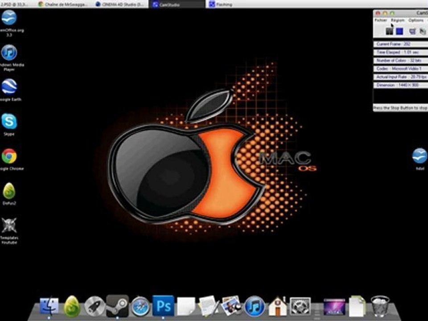The width and height of the screenshot is (428, 321).
Task: Click the 'Press the Stop Button' status bar
Action: (401, 108)
